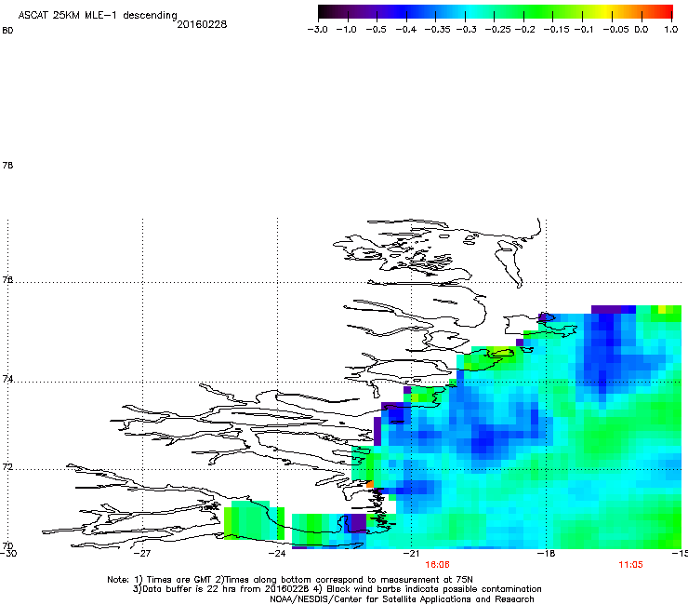Click the 78 latitude axis label
Image resolution: width=688 pixels, height=605 pixels.
pos(7,165)
